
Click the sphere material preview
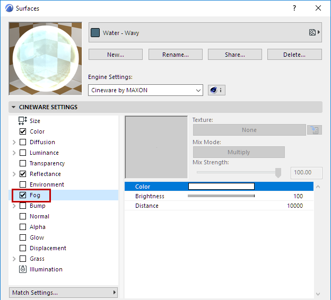(46, 58)
